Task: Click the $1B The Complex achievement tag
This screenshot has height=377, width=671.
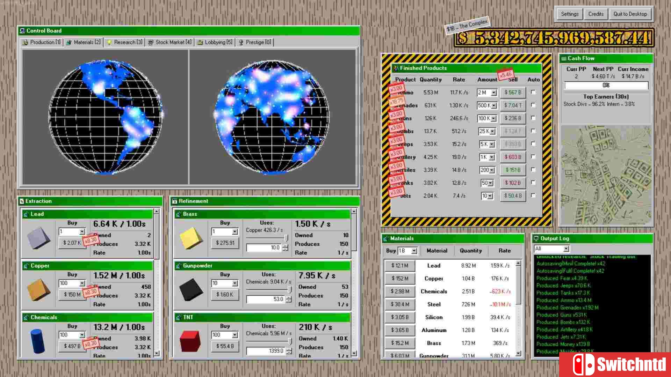Action: click(x=467, y=26)
